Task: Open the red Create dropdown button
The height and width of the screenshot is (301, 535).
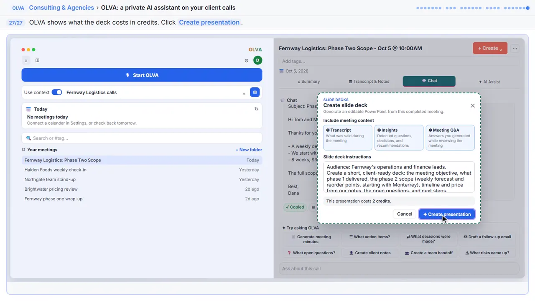Action: click(490, 48)
